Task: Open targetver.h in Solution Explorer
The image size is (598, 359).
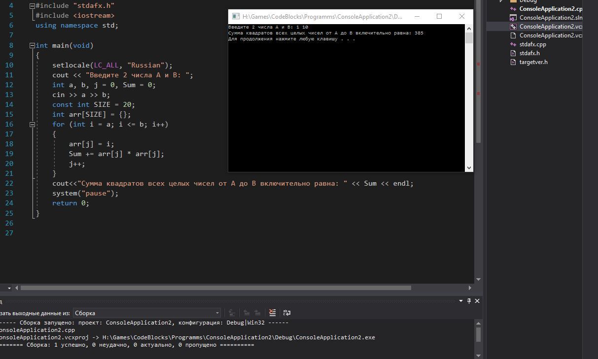Action: 533,62
